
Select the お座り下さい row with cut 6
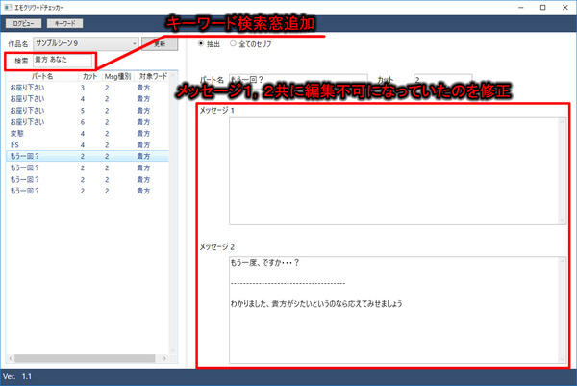[88, 122]
